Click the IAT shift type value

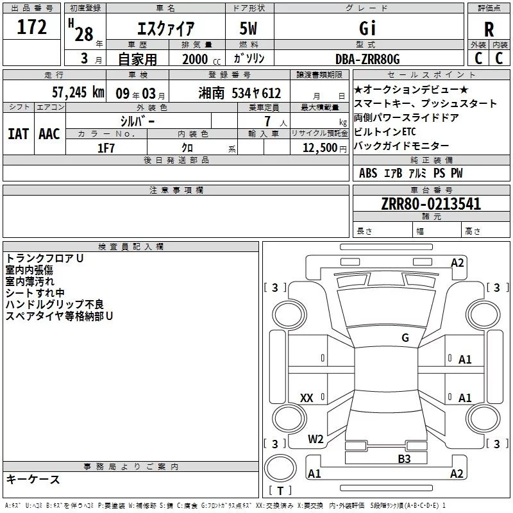point(18,133)
